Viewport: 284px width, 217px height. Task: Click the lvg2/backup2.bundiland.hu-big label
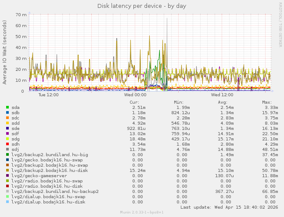[50, 155]
